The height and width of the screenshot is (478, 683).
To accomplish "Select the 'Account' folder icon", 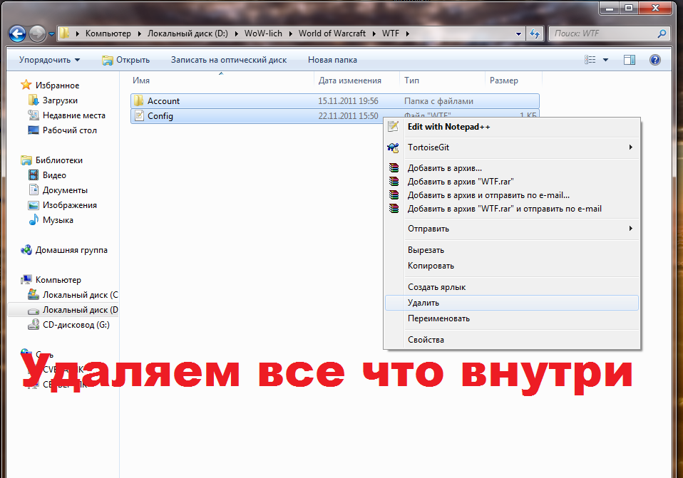I will (138, 101).
